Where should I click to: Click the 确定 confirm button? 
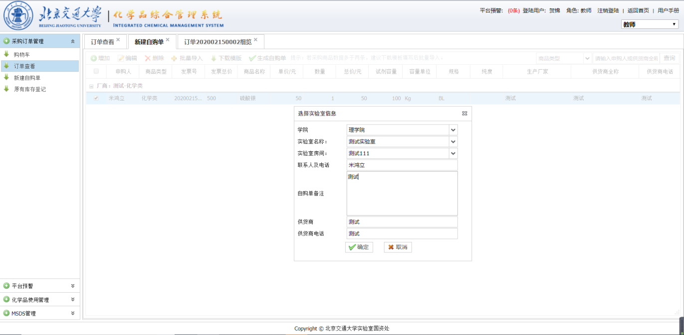click(x=359, y=247)
